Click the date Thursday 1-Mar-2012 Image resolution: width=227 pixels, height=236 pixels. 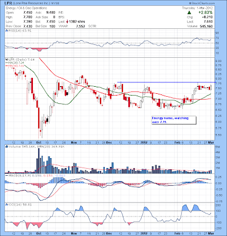click(x=198, y=8)
